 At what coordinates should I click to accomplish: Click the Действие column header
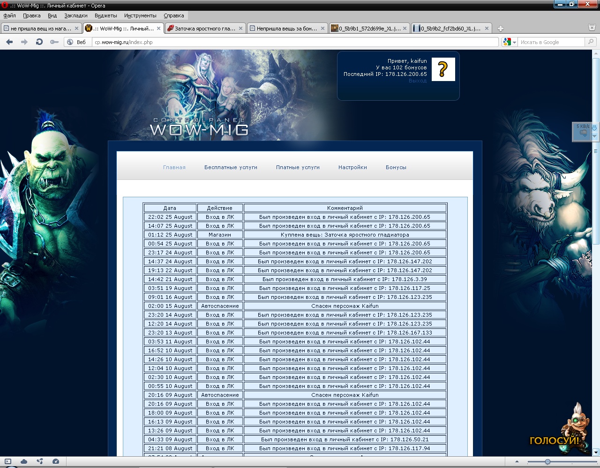click(220, 208)
